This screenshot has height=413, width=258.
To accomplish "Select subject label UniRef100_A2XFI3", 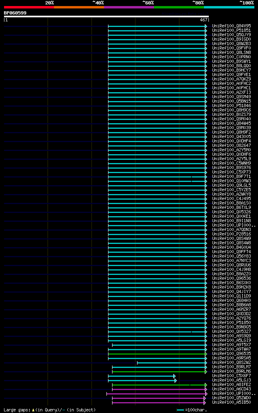I will (232, 93).
